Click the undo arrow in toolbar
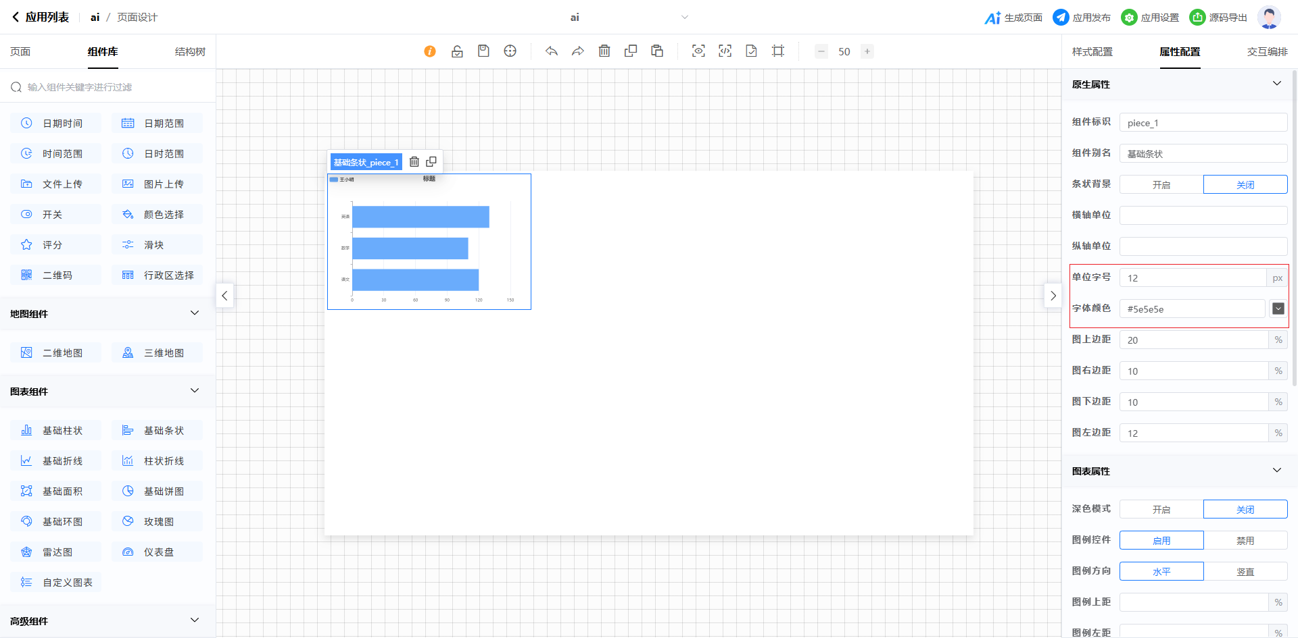This screenshot has width=1298, height=638. [552, 51]
